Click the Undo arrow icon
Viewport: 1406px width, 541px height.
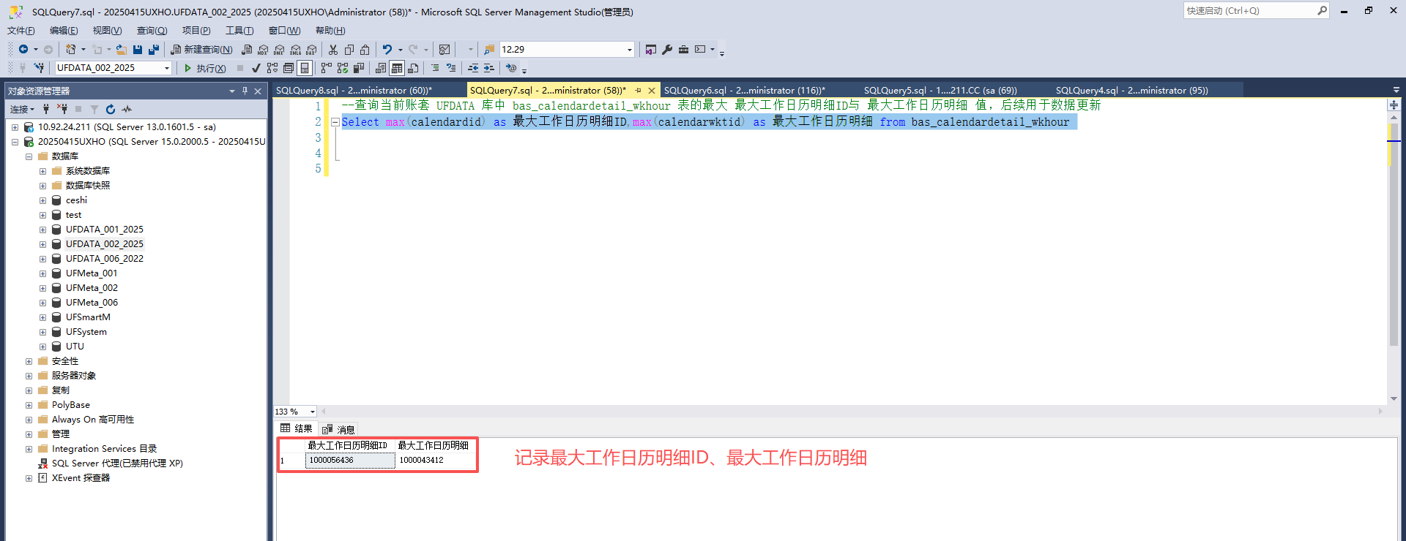pyautogui.click(x=387, y=50)
